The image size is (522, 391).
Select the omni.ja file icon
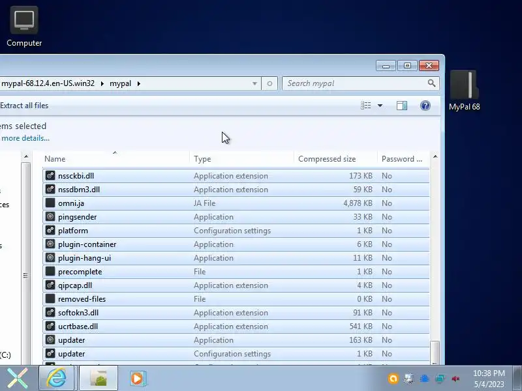[50, 203]
